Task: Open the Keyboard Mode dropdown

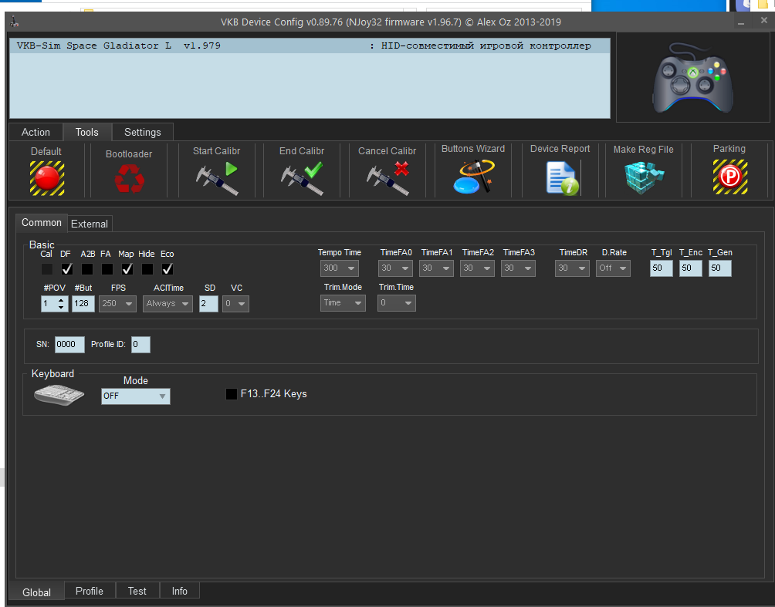Action: [x=136, y=396]
